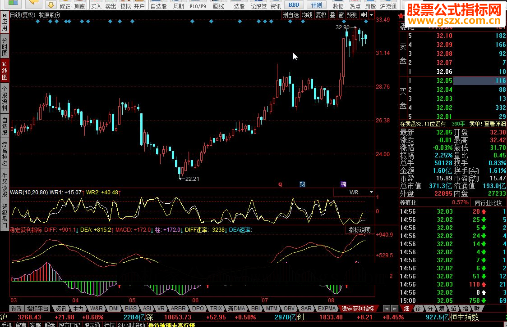The image size is (507, 327).
Task: Toggle 均线 moving average display
Action: (x=307, y=15)
